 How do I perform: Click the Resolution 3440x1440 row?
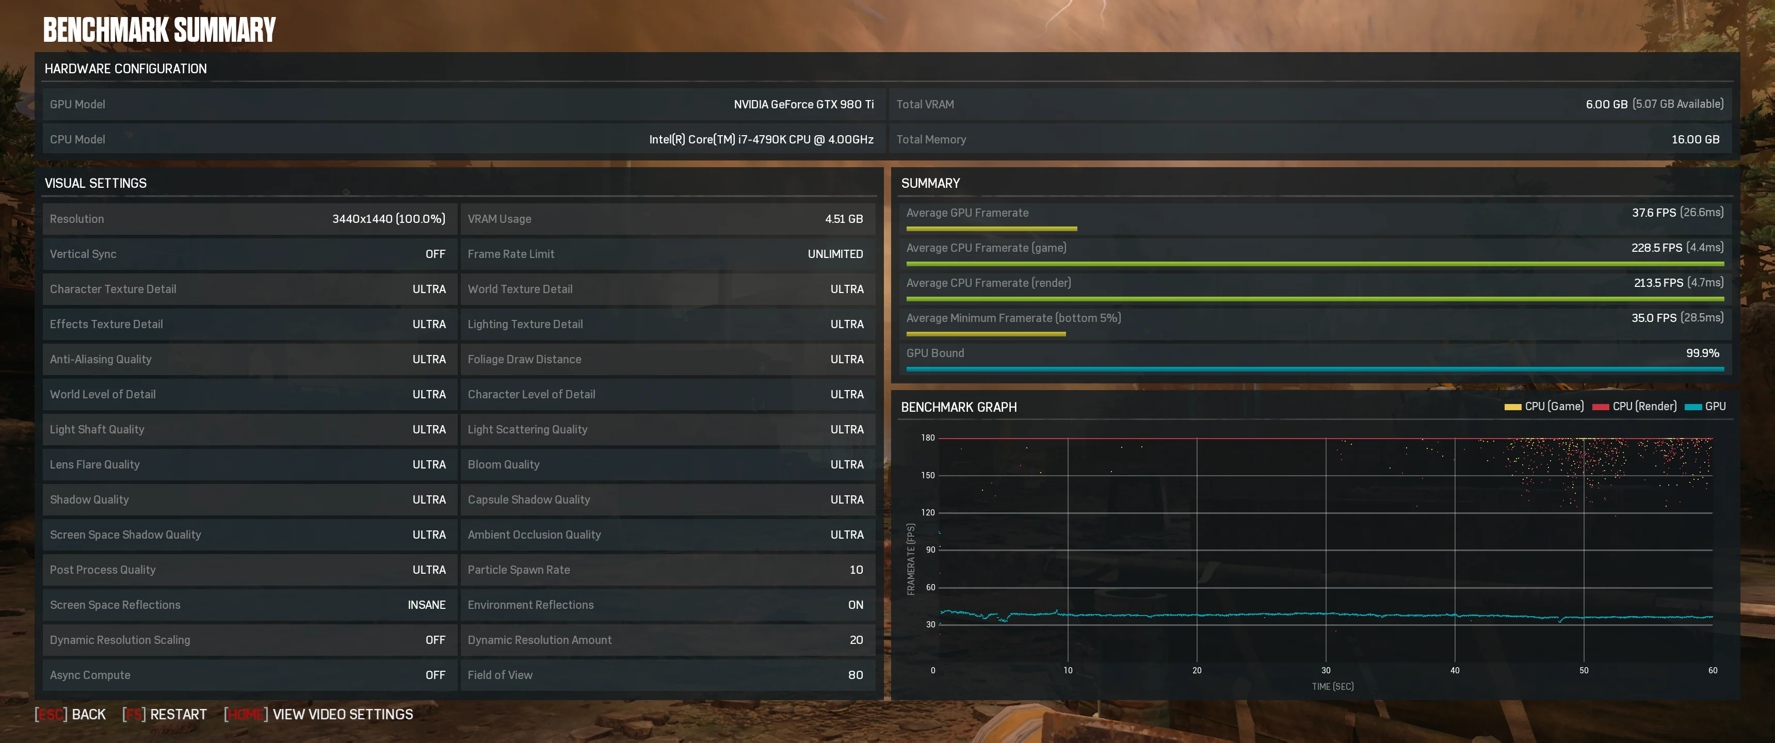point(249,218)
